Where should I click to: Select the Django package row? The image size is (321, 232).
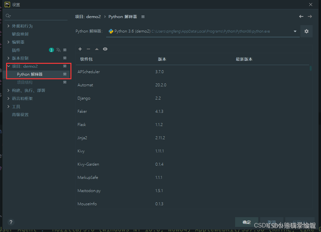(x=192, y=98)
